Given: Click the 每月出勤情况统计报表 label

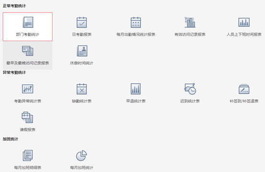Looking at the screenshot, I should (136, 34).
